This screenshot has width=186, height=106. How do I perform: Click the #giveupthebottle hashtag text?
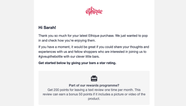click(x=50, y=56)
